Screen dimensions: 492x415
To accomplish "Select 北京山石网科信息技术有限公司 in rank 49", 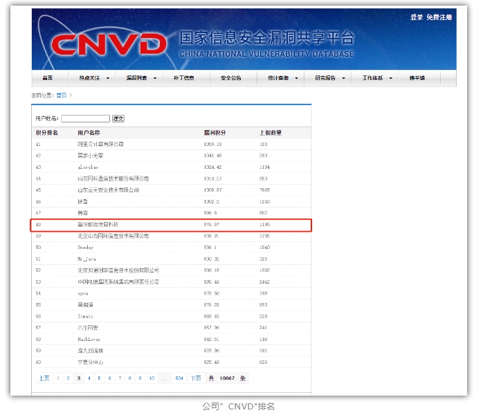I will [113, 236].
